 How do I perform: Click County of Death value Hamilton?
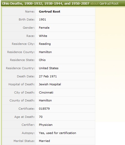tap(45, 100)
